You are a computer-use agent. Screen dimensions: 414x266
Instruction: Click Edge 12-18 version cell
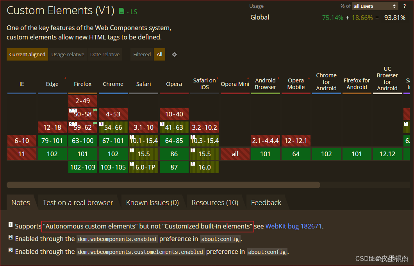pyautogui.click(x=52, y=127)
